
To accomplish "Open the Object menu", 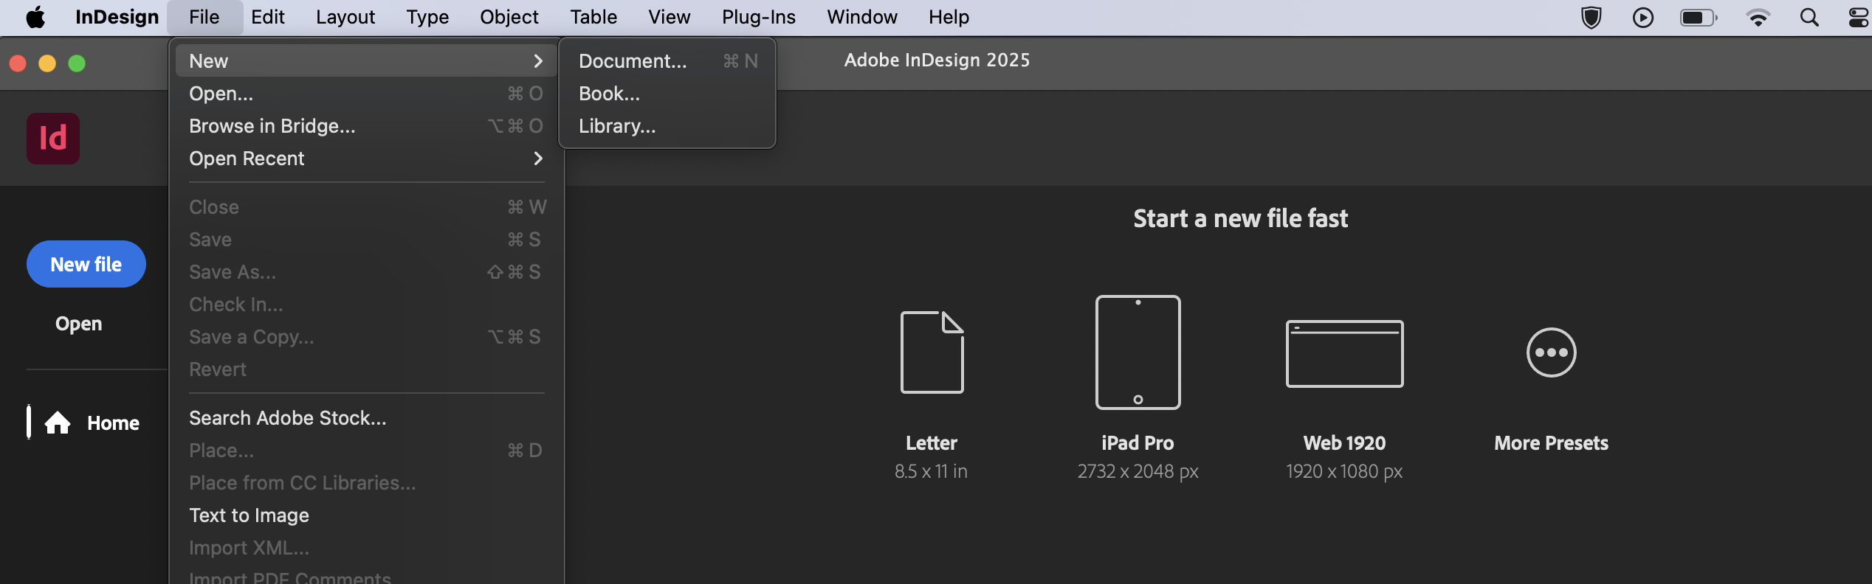I will point(509,17).
